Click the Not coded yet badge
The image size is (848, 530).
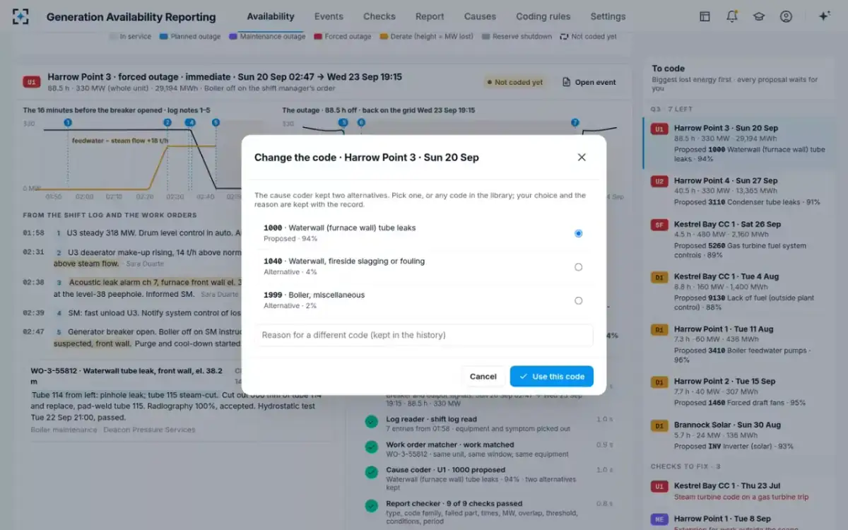pyautogui.click(x=514, y=82)
